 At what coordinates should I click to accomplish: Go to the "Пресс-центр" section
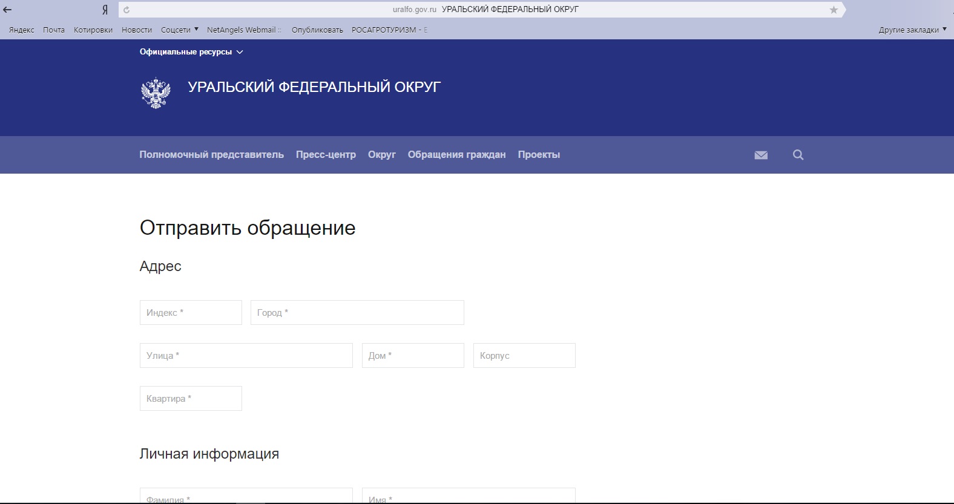click(326, 155)
